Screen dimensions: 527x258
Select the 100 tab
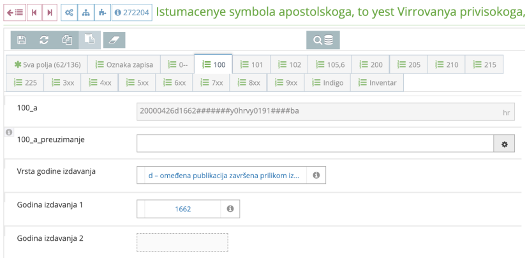(x=214, y=64)
